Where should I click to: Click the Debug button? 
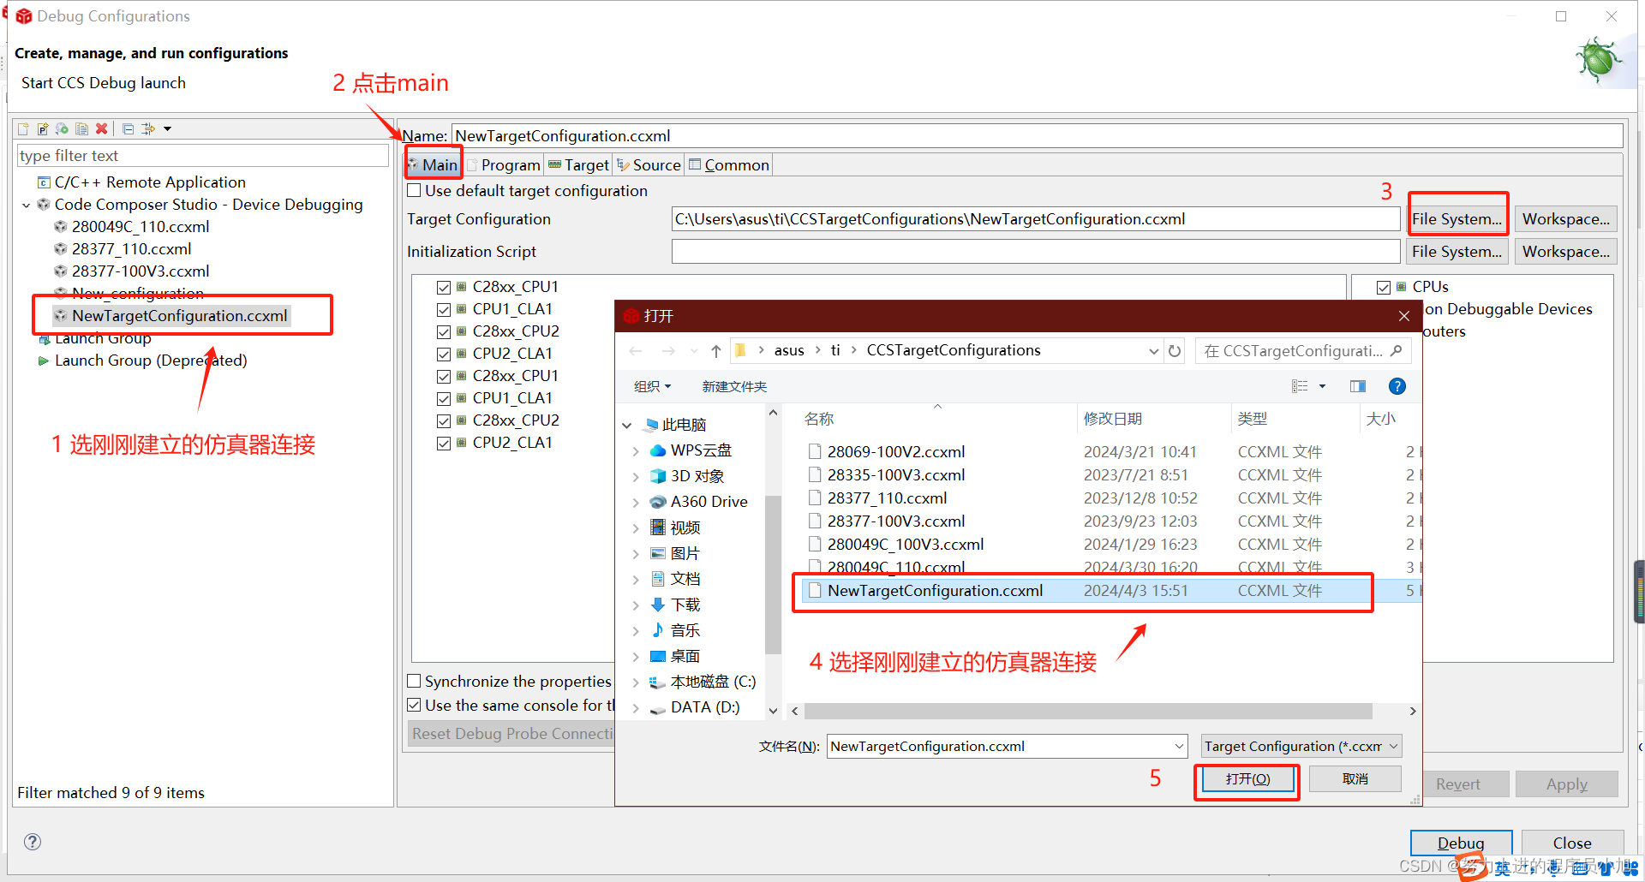click(x=1461, y=843)
